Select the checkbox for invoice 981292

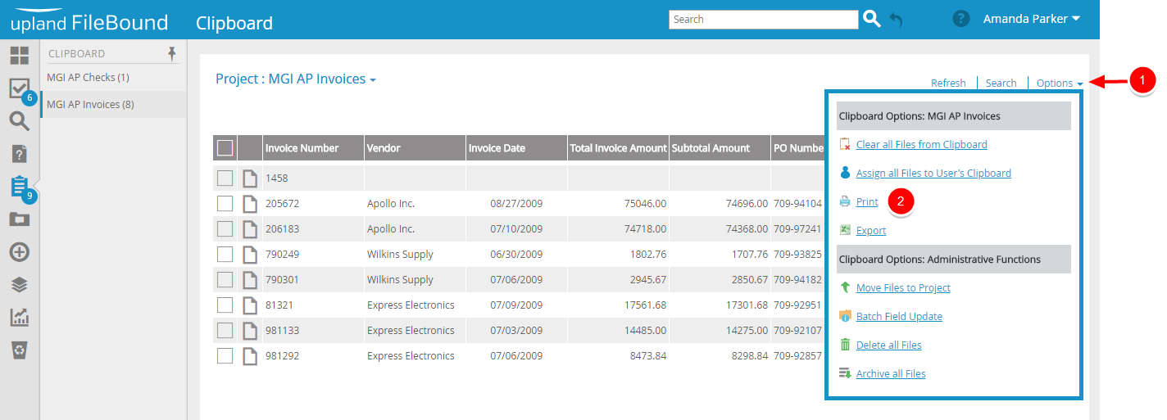(x=225, y=355)
